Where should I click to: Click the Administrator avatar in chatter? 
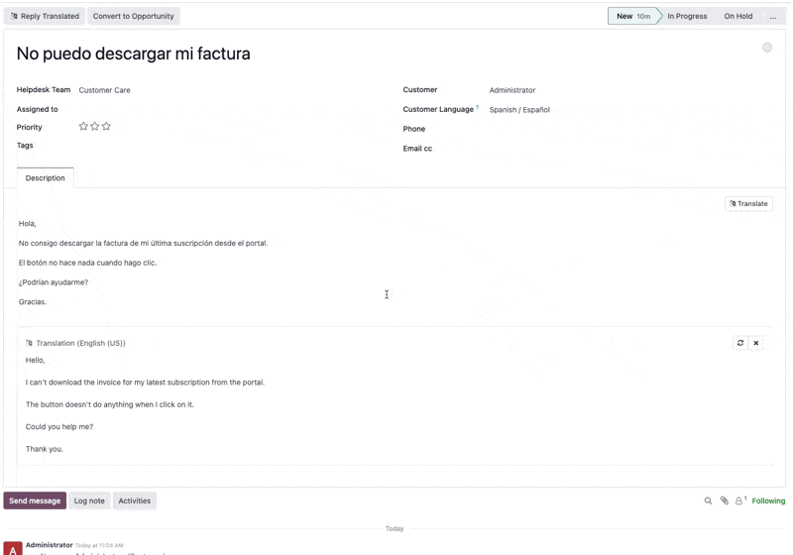(x=13, y=548)
